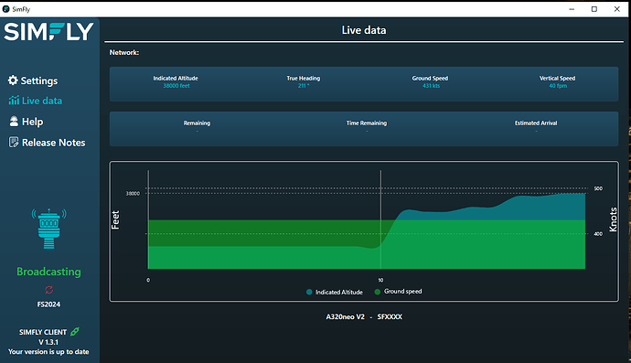This screenshot has width=631, height=363.
Task: Maximize the SimFly window
Action: click(x=594, y=9)
